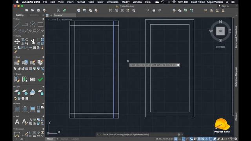The width and height of the screenshot is (251, 141).
Task: Open Layers and Properties side panel
Action: tap(236, 37)
